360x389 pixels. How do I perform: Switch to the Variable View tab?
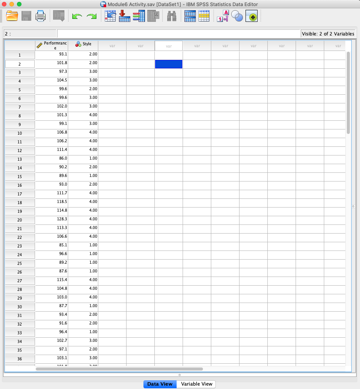tap(196, 384)
